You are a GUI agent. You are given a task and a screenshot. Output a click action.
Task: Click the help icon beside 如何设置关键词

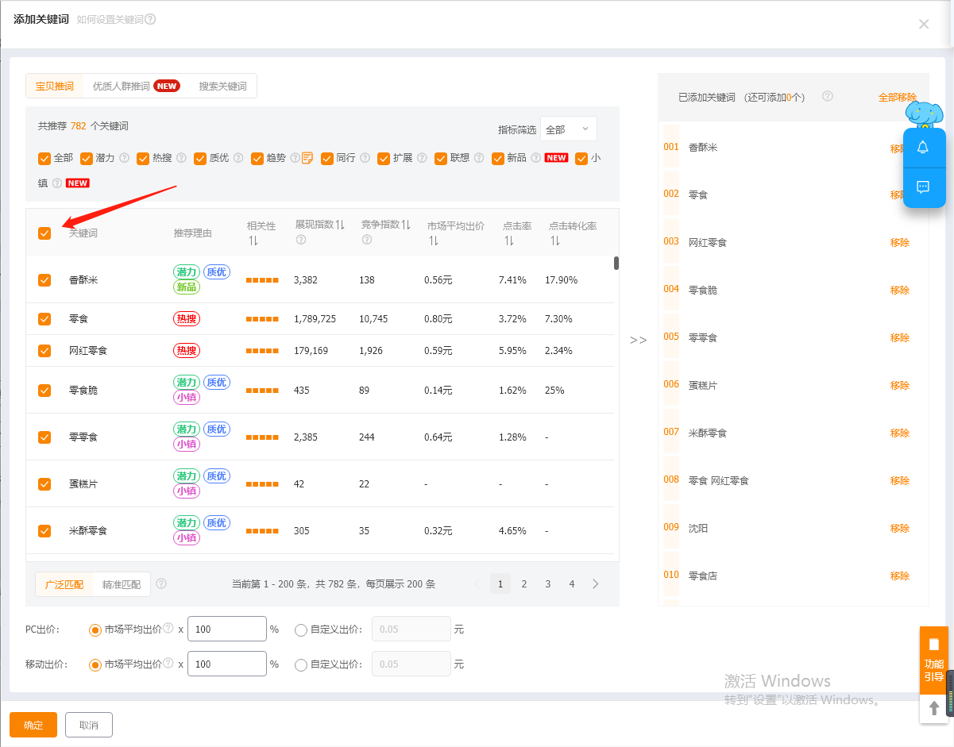pyautogui.click(x=151, y=19)
